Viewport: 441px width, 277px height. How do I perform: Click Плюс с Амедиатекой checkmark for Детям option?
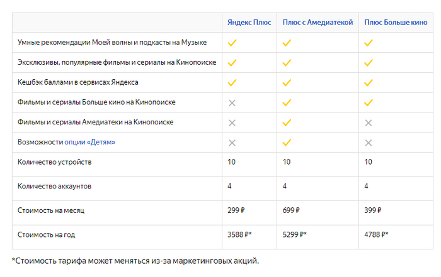point(287,143)
